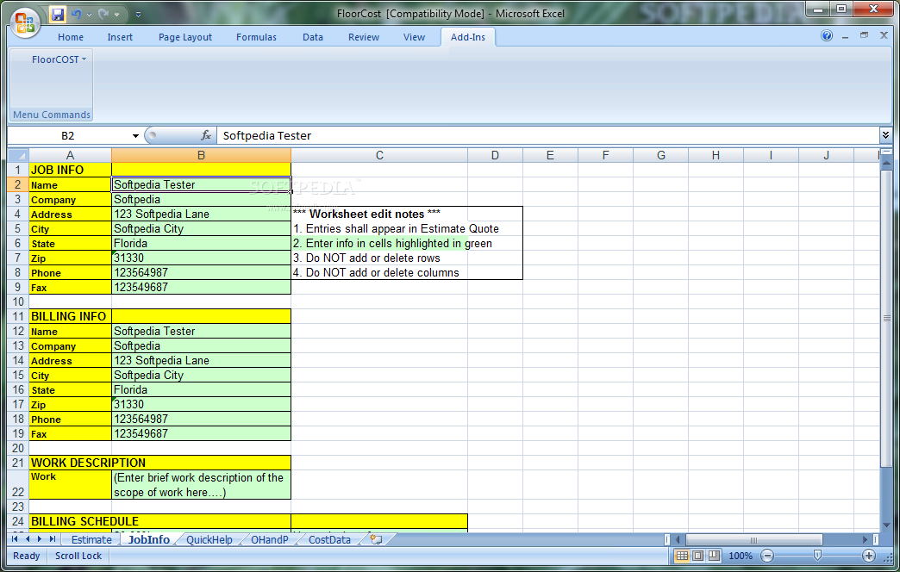The width and height of the screenshot is (900, 572).
Task: Minimize the workbook window inside ribbon
Action: pos(845,36)
